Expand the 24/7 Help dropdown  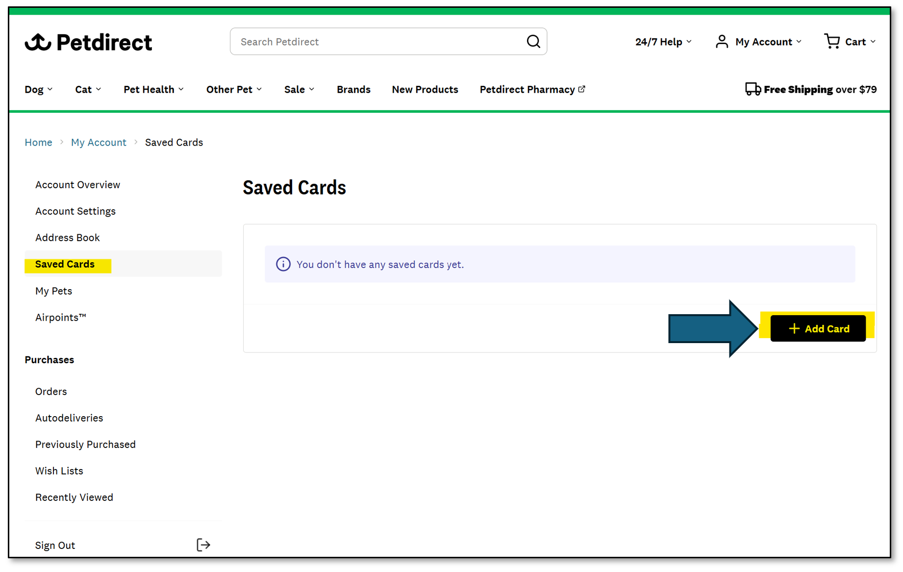pos(663,42)
